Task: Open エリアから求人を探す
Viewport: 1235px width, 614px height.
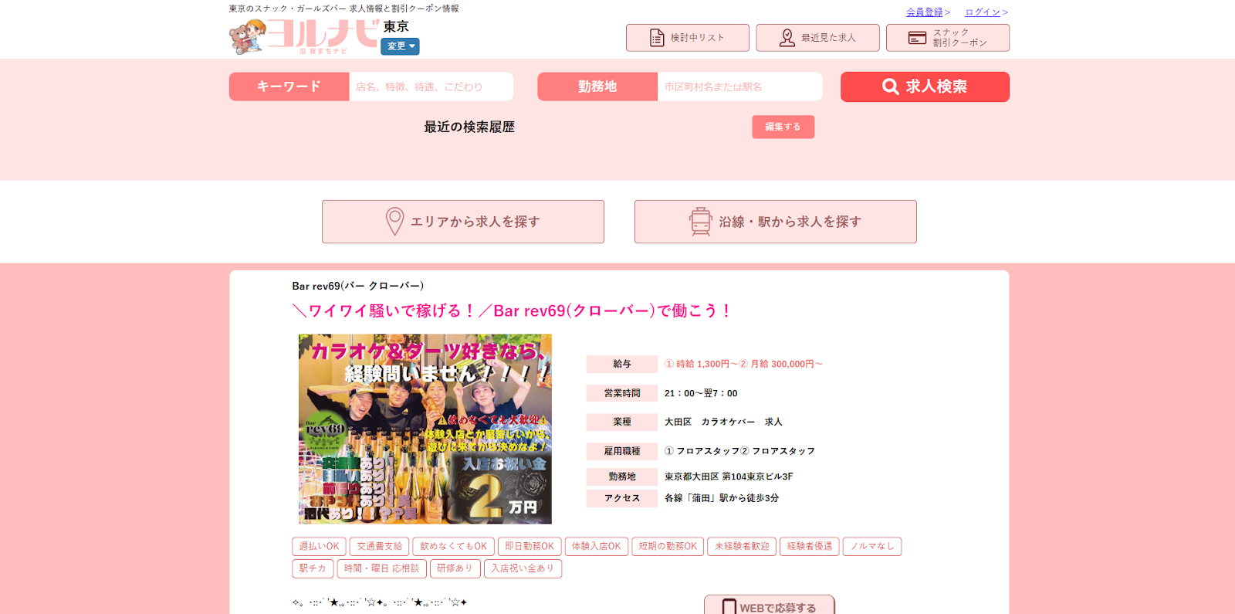Action: [x=463, y=222]
